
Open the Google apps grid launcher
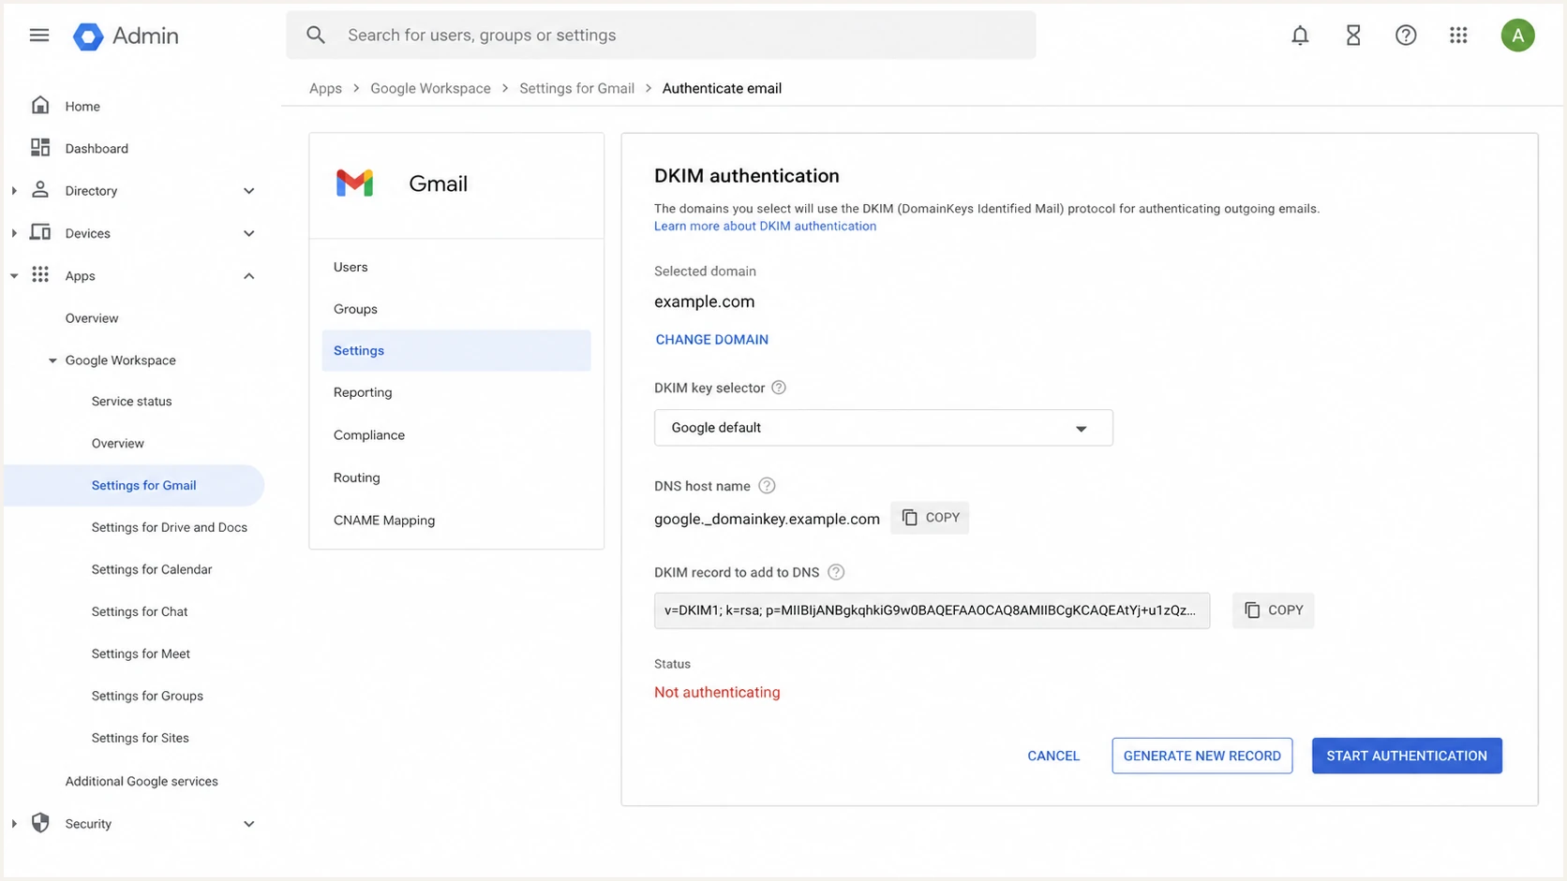[x=1458, y=36]
